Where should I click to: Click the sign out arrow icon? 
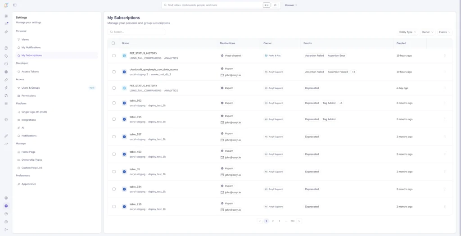(6, 230)
